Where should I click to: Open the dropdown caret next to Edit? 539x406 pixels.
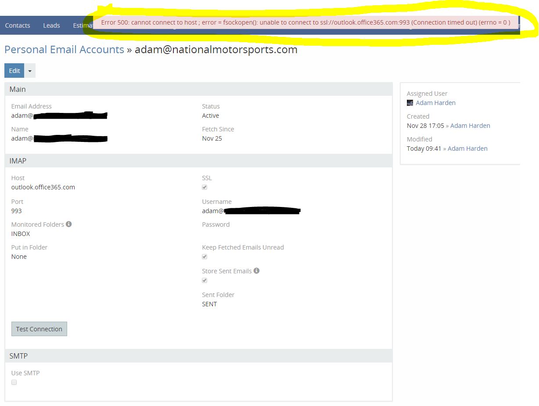pyautogui.click(x=30, y=71)
